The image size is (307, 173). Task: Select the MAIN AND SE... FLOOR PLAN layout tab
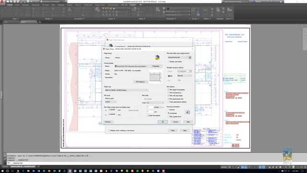[23, 167]
